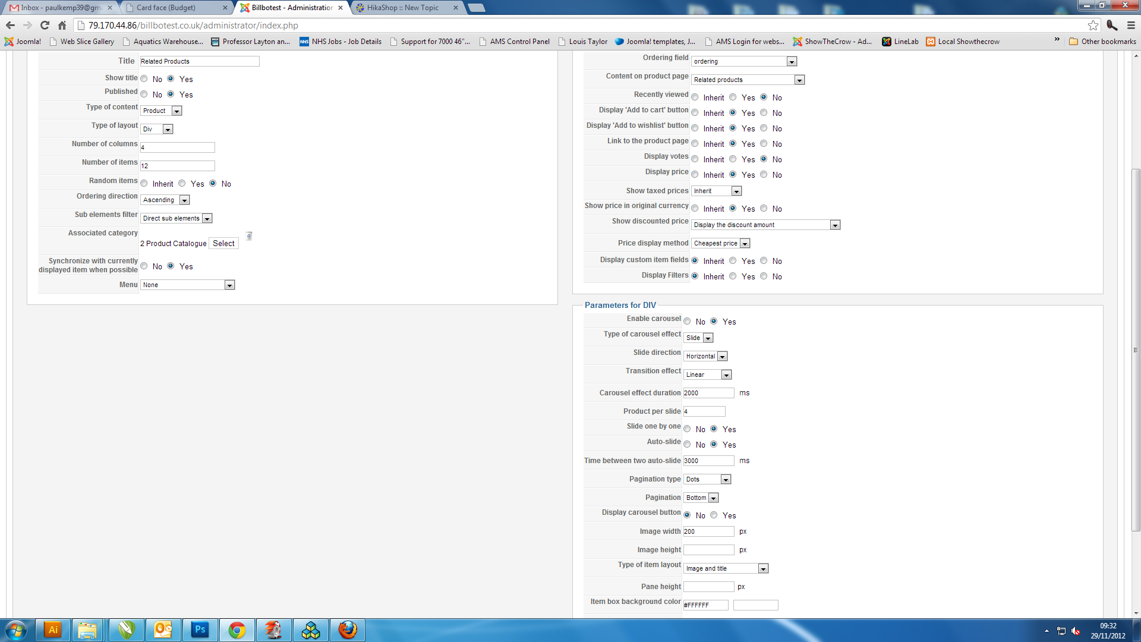This screenshot has width=1141, height=642.
Task: Open the Chrome hamburger menu
Action: pos(1131,26)
